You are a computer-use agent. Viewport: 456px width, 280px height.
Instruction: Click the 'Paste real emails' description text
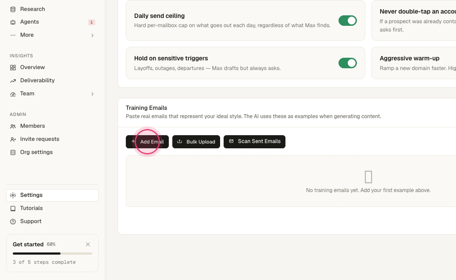click(253, 116)
